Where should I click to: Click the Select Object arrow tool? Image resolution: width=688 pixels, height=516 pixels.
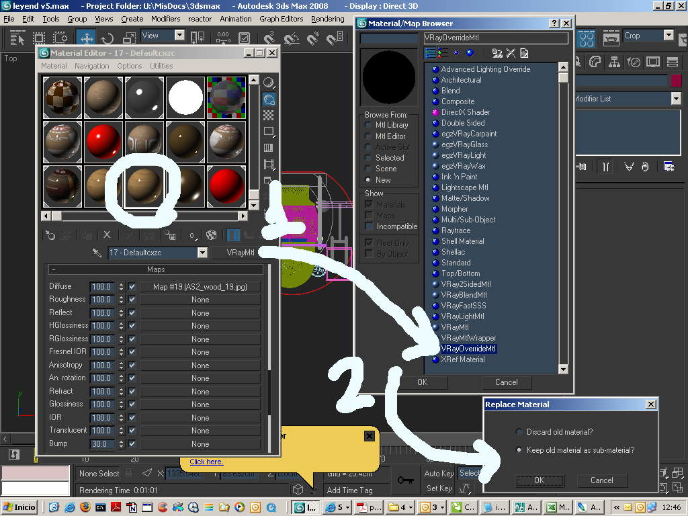(x=17, y=38)
